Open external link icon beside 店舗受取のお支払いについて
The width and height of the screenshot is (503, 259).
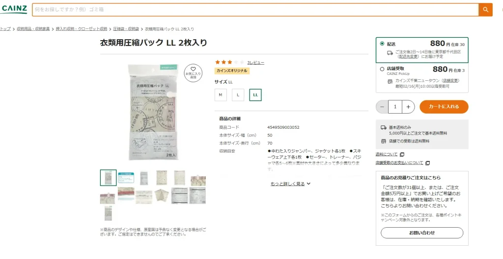(x=427, y=163)
